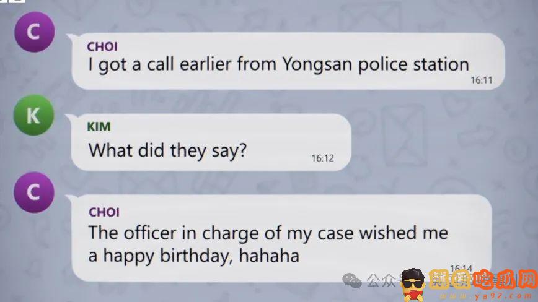Open the CHOI name above birthday message
The image size is (538, 302).
coord(104,212)
